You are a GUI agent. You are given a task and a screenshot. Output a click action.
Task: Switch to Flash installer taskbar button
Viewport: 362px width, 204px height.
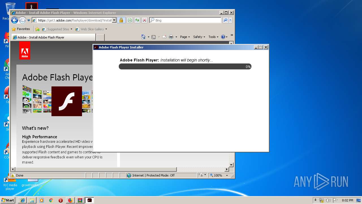(x=89, y=200)
